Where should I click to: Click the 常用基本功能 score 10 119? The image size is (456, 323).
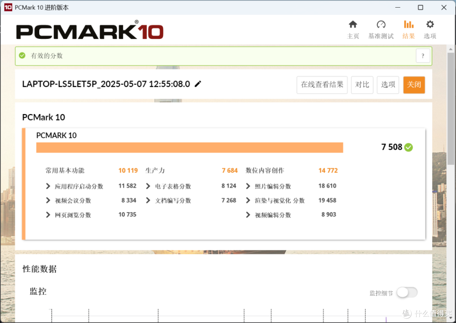coord(128,171)
